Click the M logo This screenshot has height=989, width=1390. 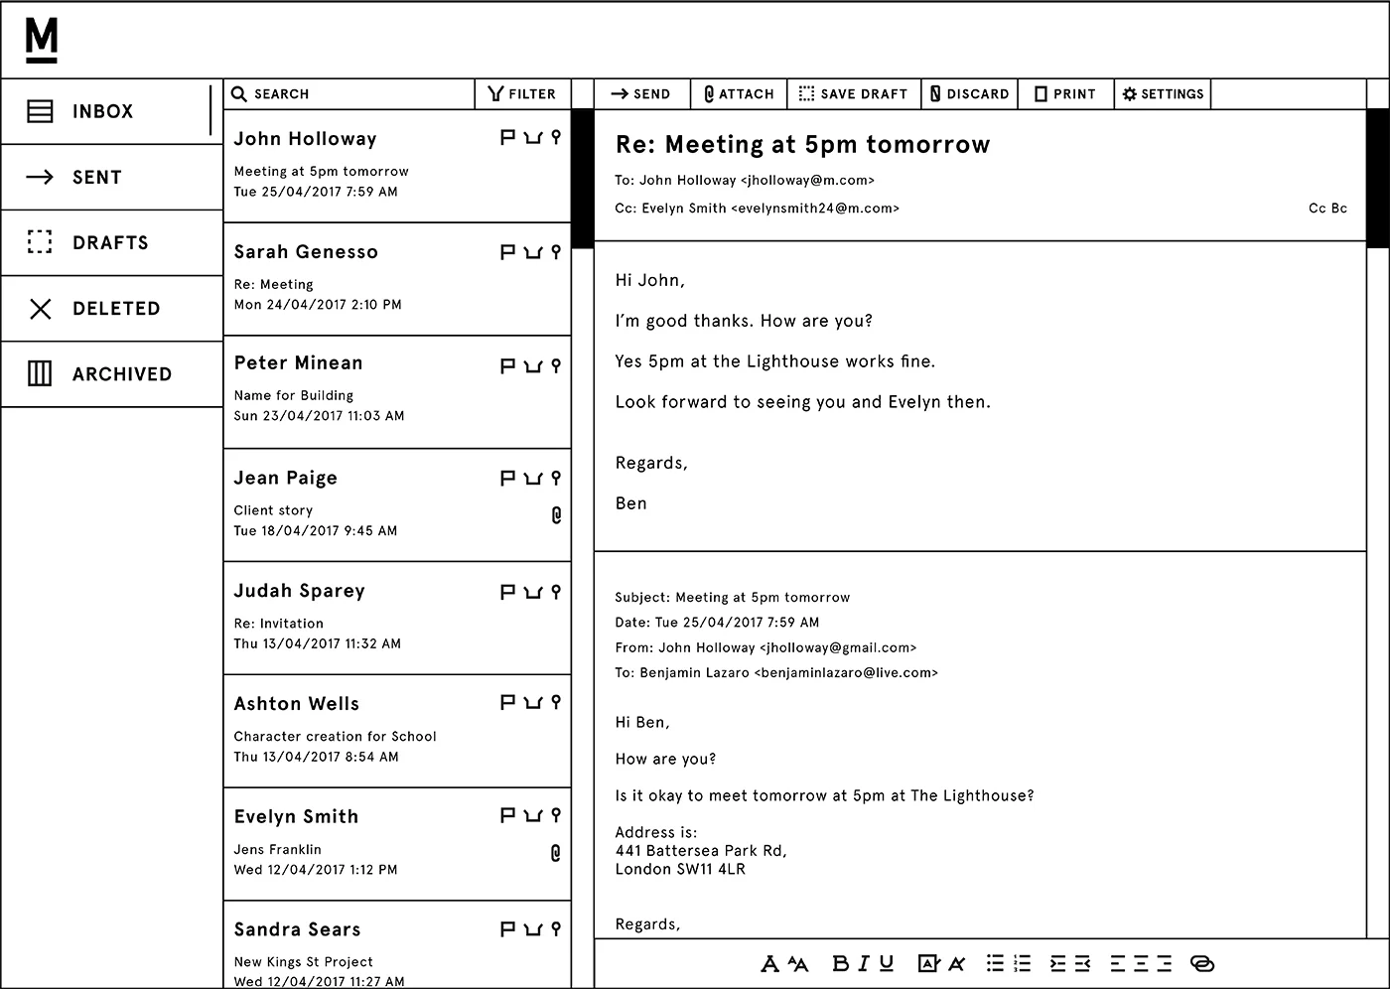click(x=42, y=41)
